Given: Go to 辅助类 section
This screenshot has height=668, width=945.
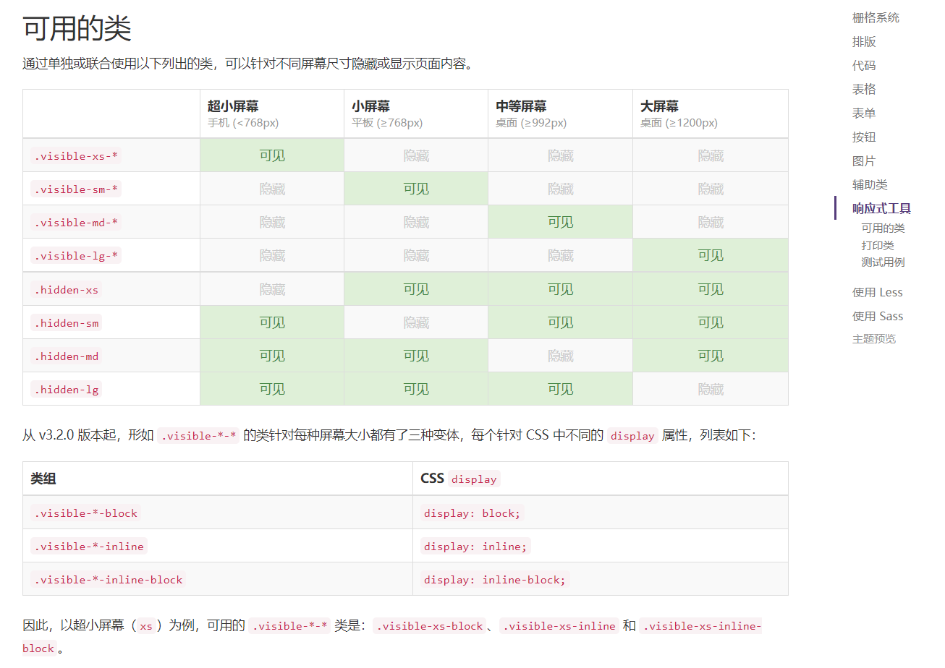Looking at the screenshot, I should tap(870, 185).
